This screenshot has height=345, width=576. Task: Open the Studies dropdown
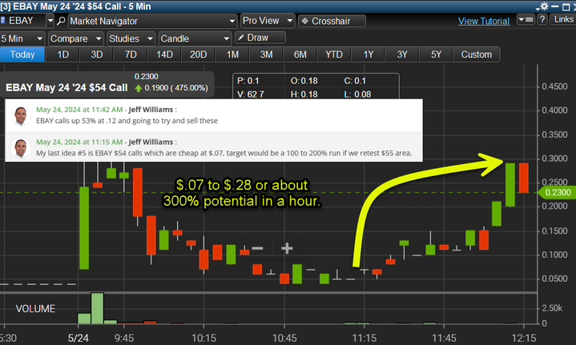click(x=131, y=38)
